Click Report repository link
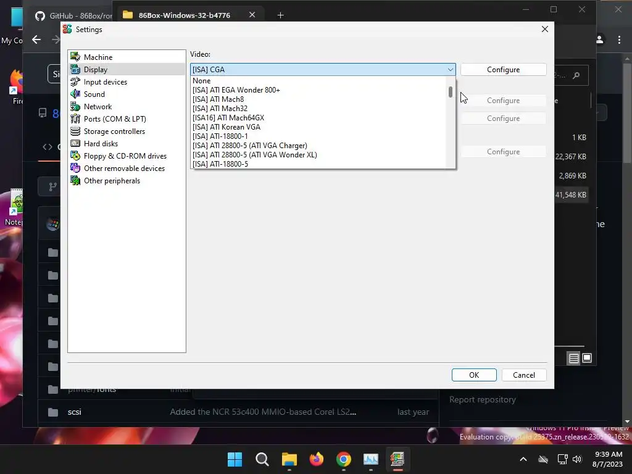This screenshot has height=474, width=632. [x=483, y=399]
